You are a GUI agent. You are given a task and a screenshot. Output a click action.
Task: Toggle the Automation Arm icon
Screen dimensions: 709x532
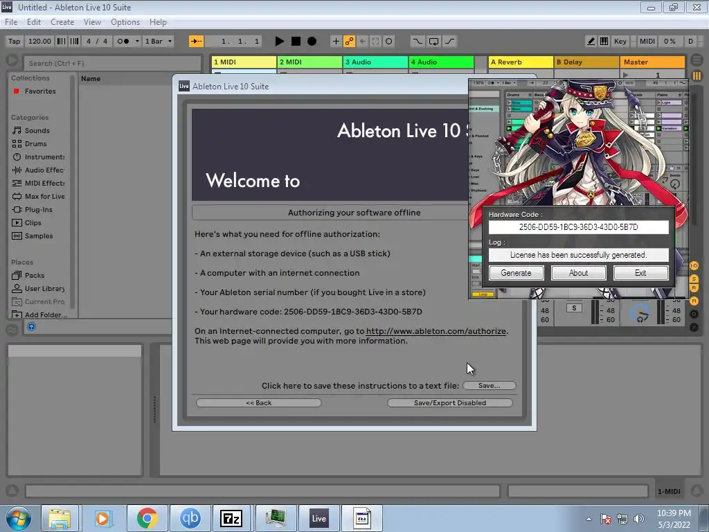(349, 41)
